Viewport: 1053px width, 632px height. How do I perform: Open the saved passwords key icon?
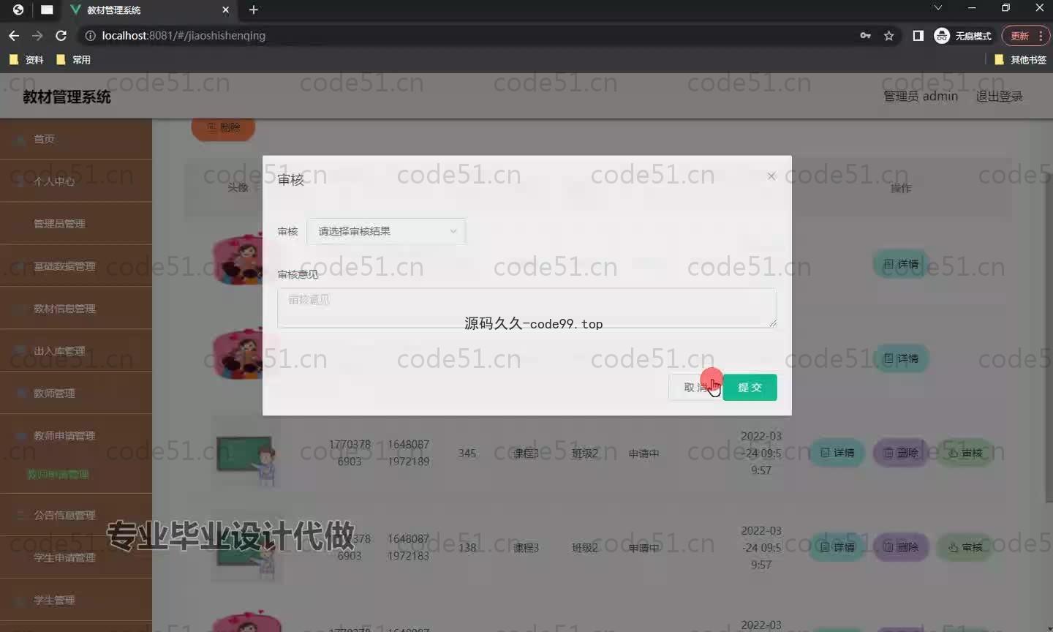click(x=865, y=35)
